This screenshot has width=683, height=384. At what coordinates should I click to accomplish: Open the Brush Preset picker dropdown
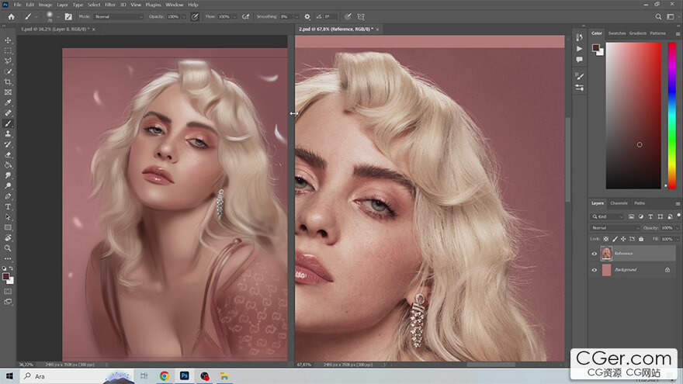(x=58, y=17)
